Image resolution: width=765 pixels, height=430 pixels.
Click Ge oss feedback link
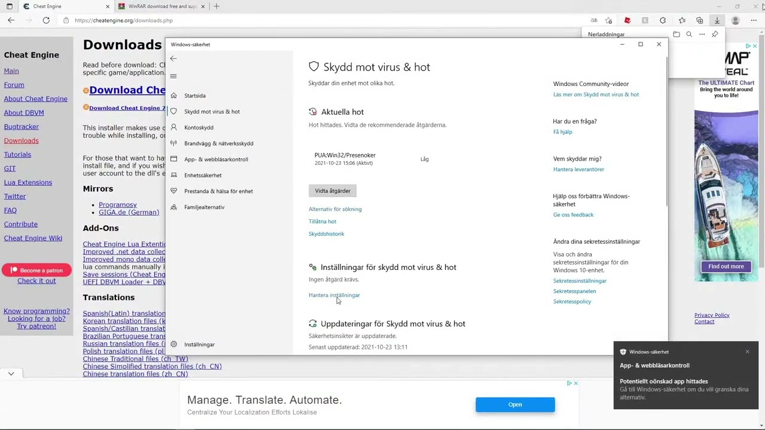click(573, 215)
